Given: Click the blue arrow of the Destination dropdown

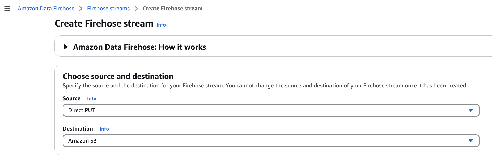Looking at the screenshot, I should (x=471, y=141).
